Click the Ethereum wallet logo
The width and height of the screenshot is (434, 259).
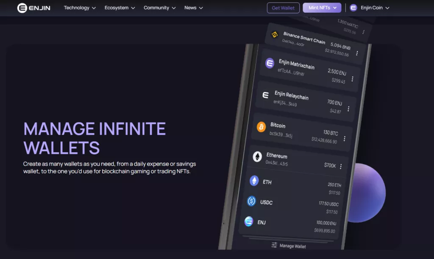click(257, 157)
